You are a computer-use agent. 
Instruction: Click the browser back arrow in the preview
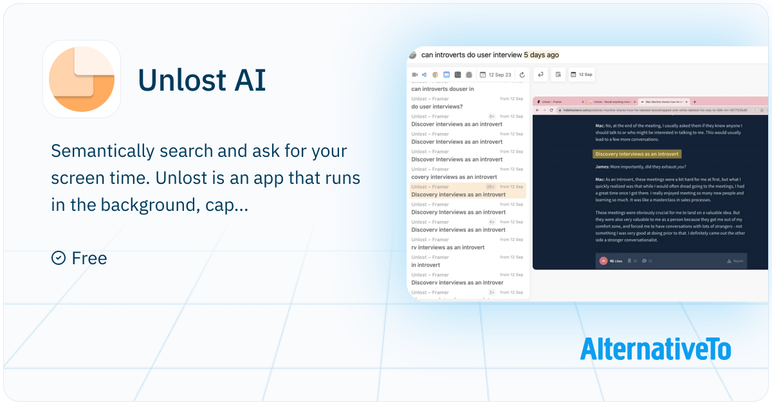click(538, 111)
